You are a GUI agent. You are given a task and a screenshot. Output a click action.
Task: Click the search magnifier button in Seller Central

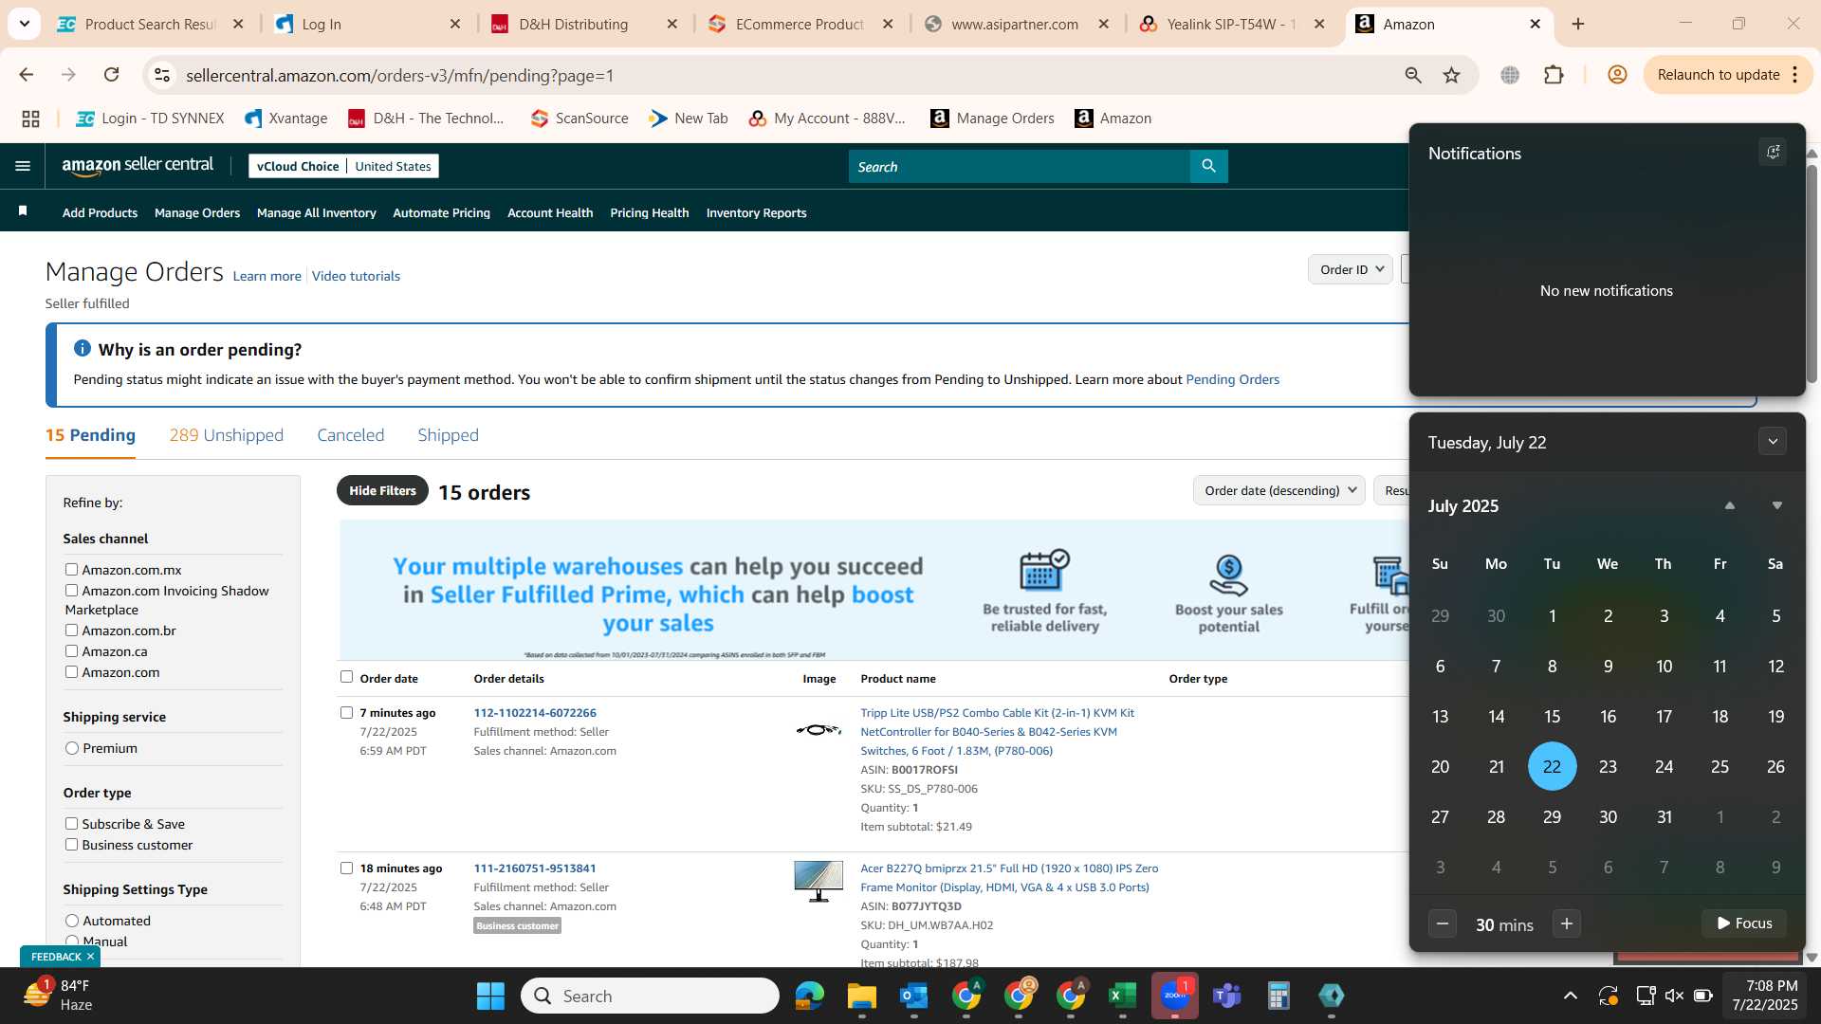pos(1208,166)
